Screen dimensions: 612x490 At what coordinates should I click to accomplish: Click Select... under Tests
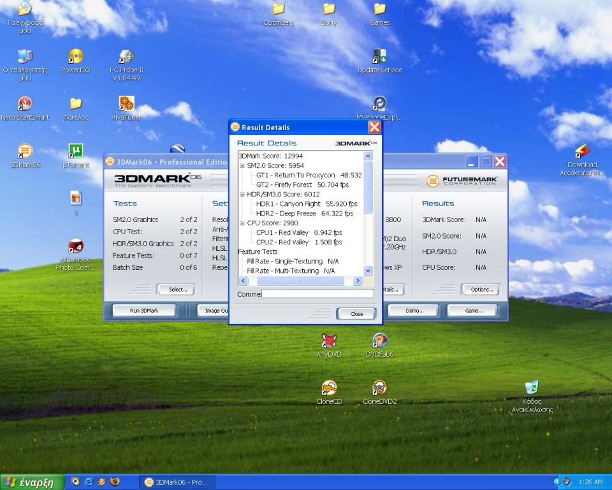point(178,290)
